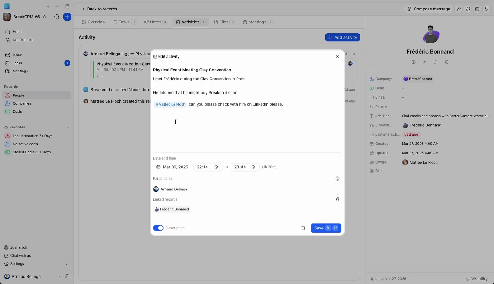
Task: Navigate forward with right arrow icon
Action: tap(57, 6)
